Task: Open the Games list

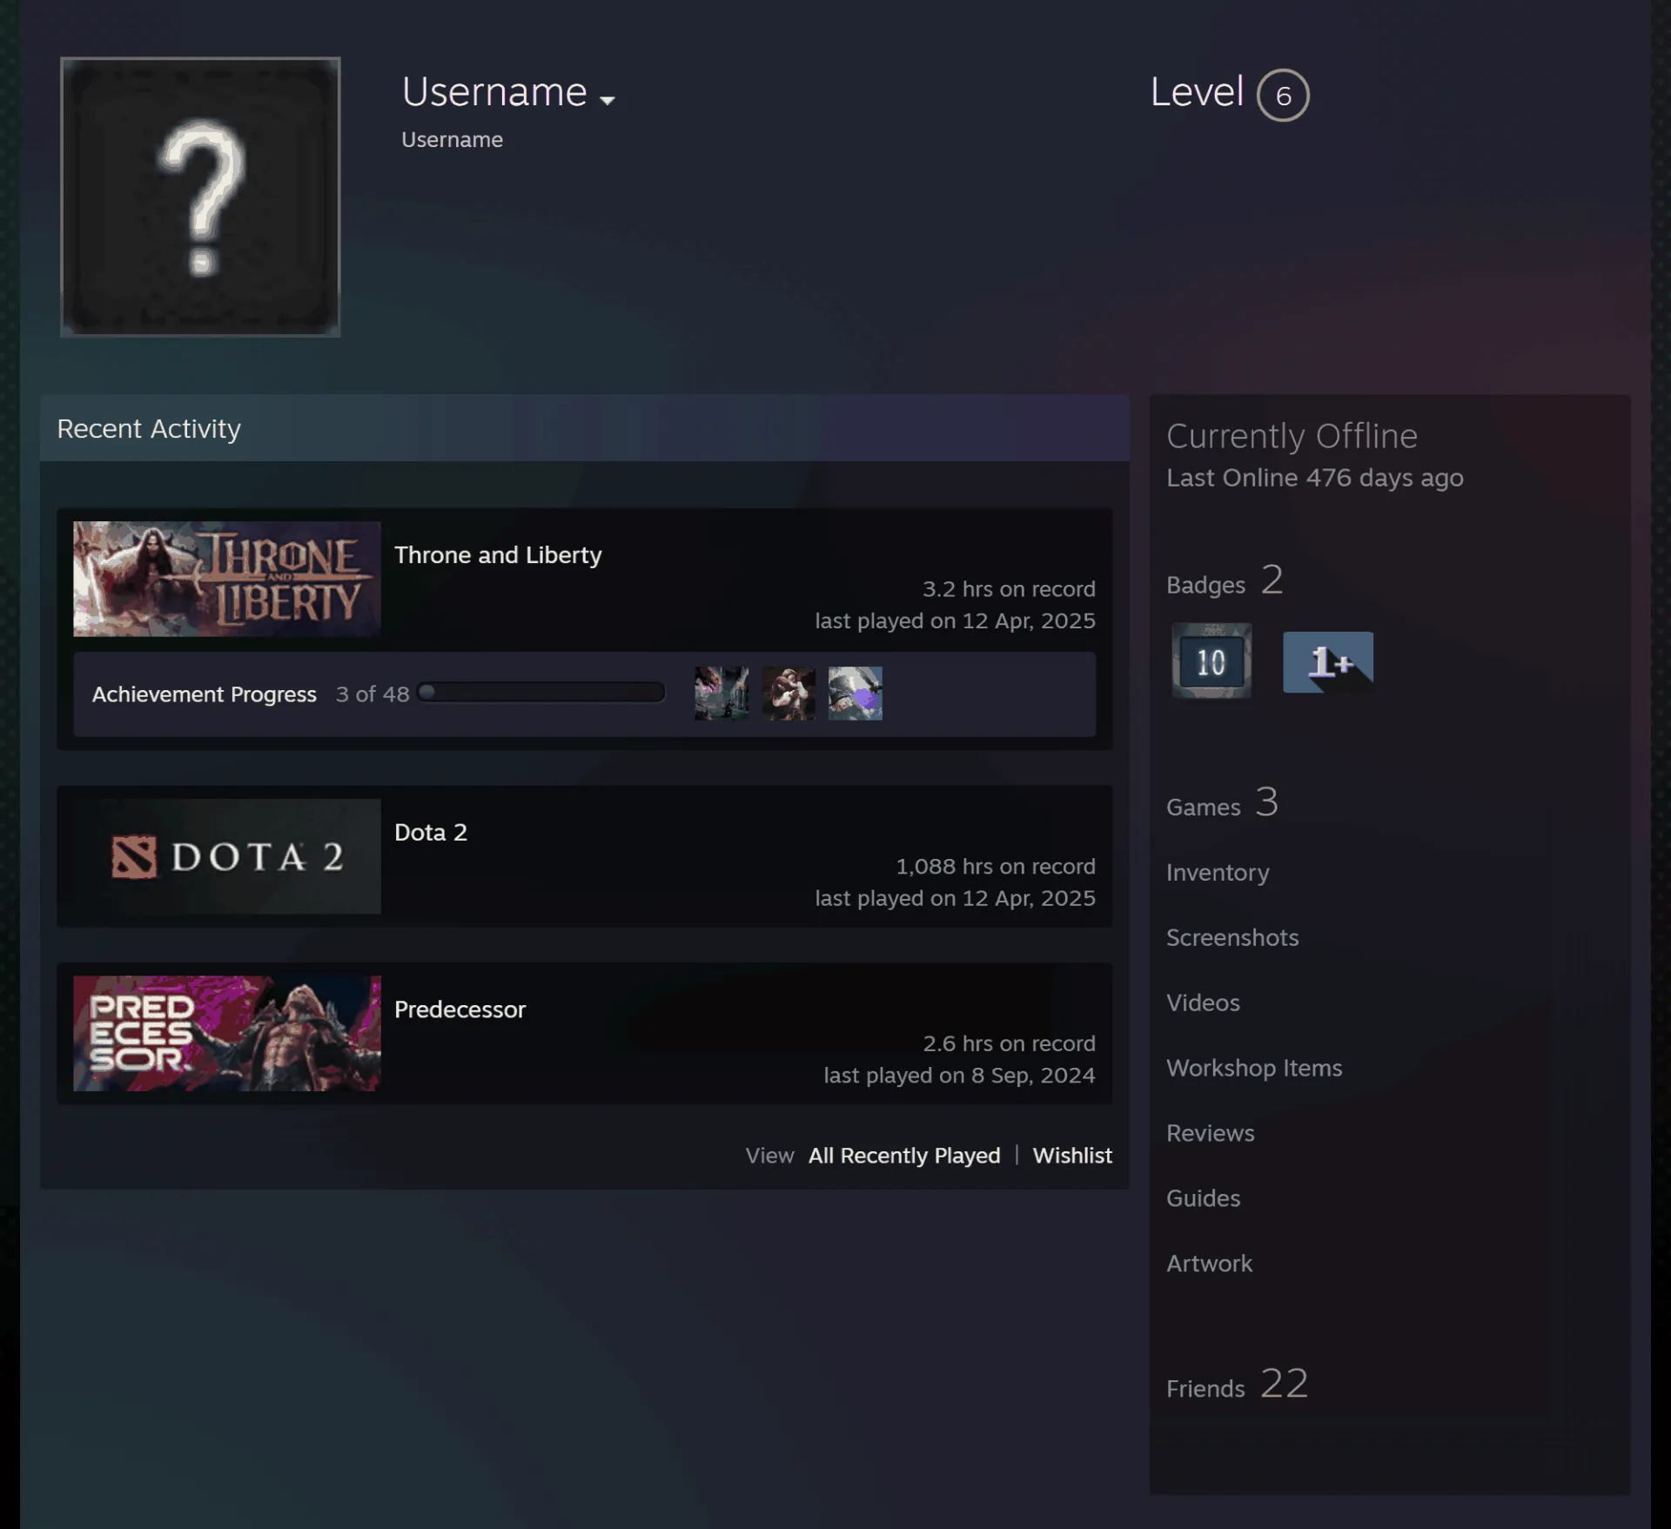Action: click(1222, 803)
